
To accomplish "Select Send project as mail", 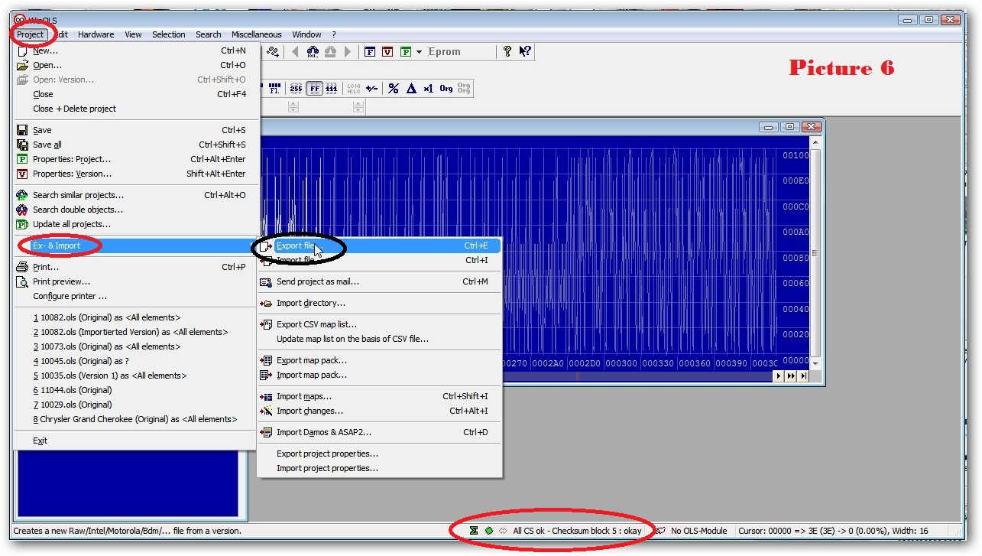I will [380, 281].
